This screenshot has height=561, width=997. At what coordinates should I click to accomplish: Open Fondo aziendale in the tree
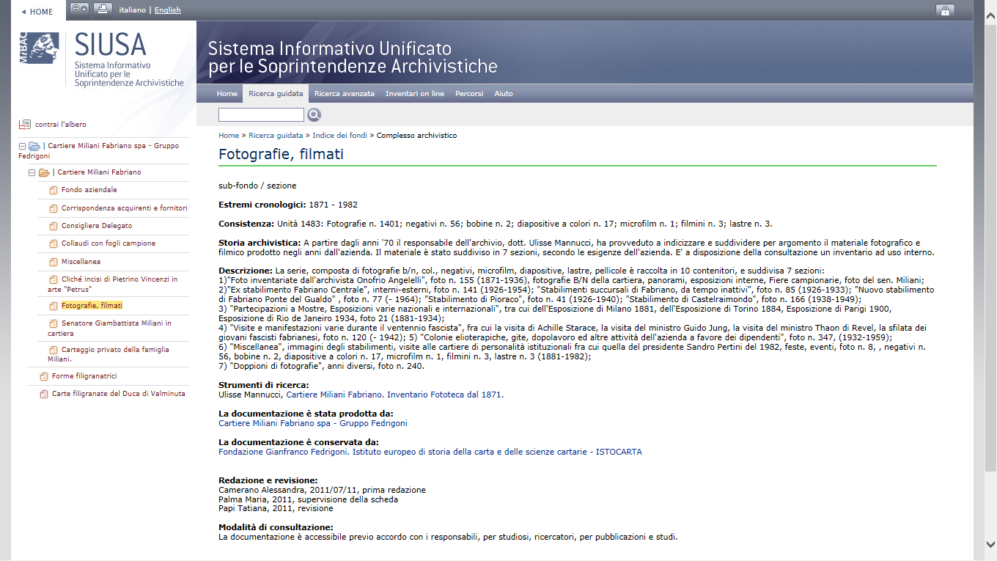click(x=89, y=190)
